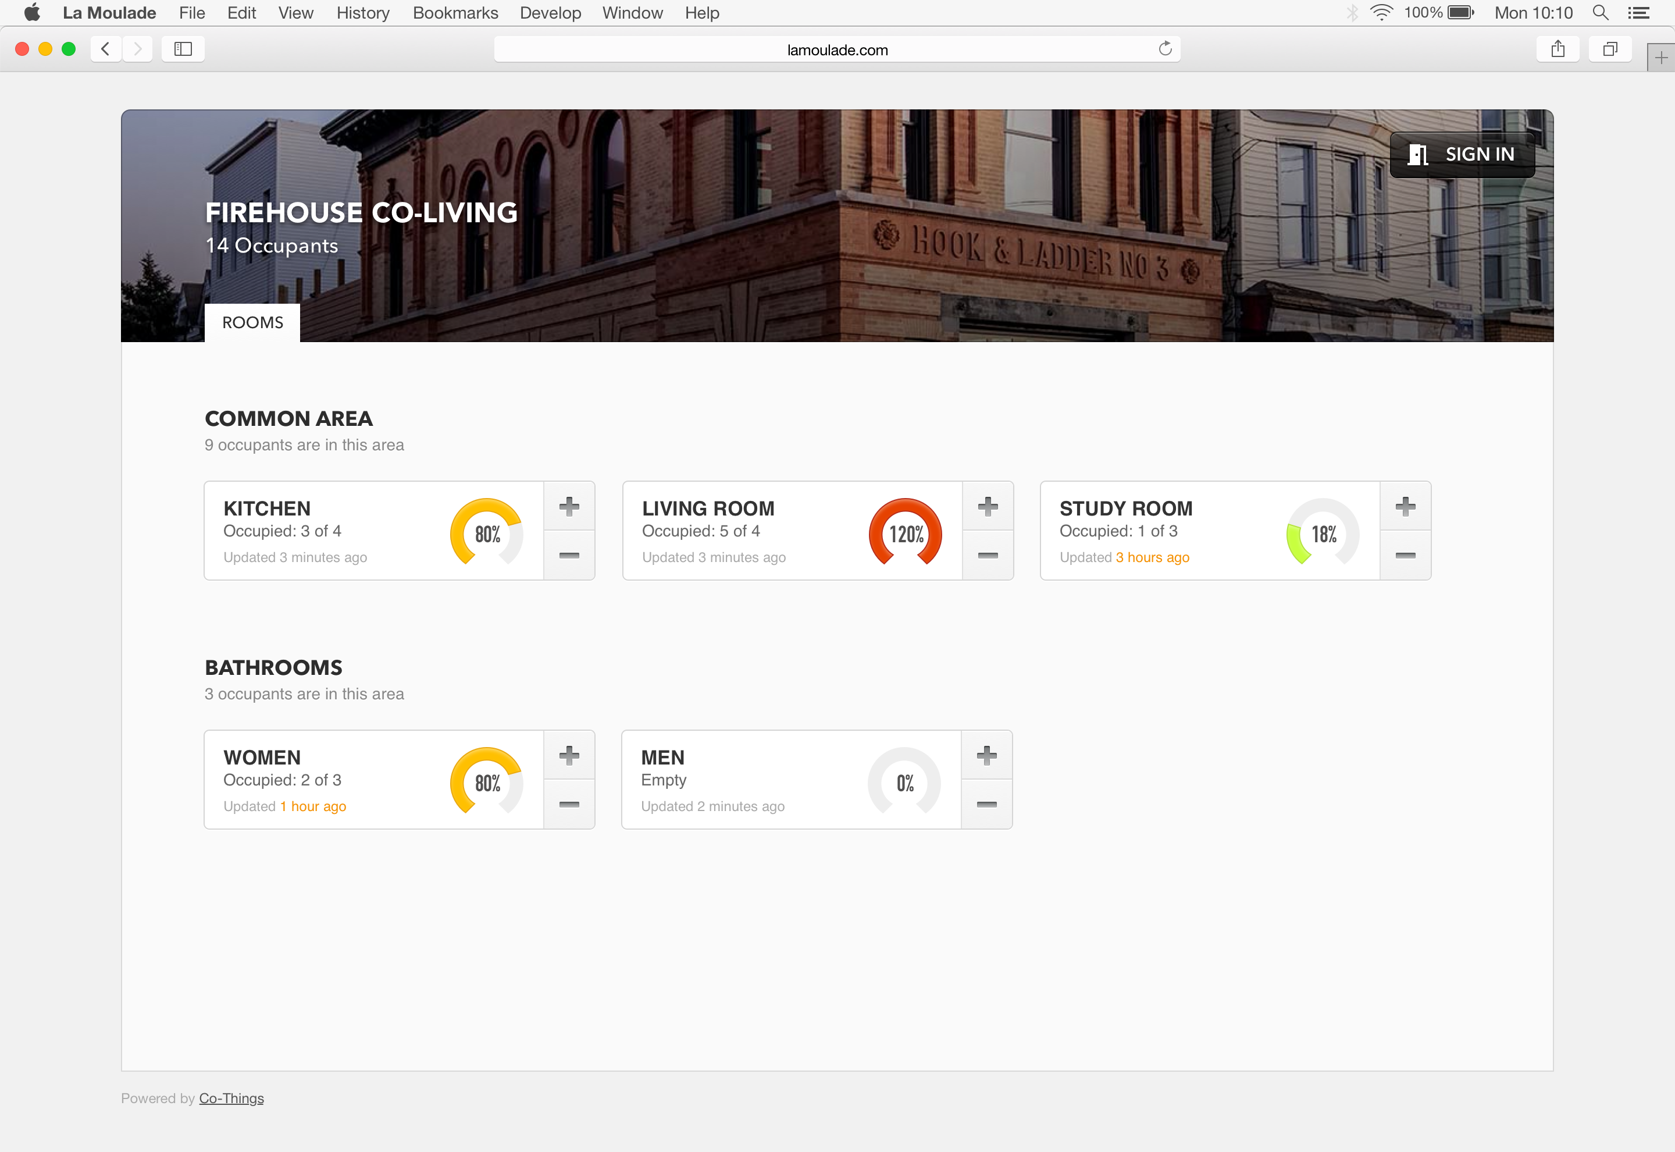Toggle the Safari sidebar button

[183, 49]
